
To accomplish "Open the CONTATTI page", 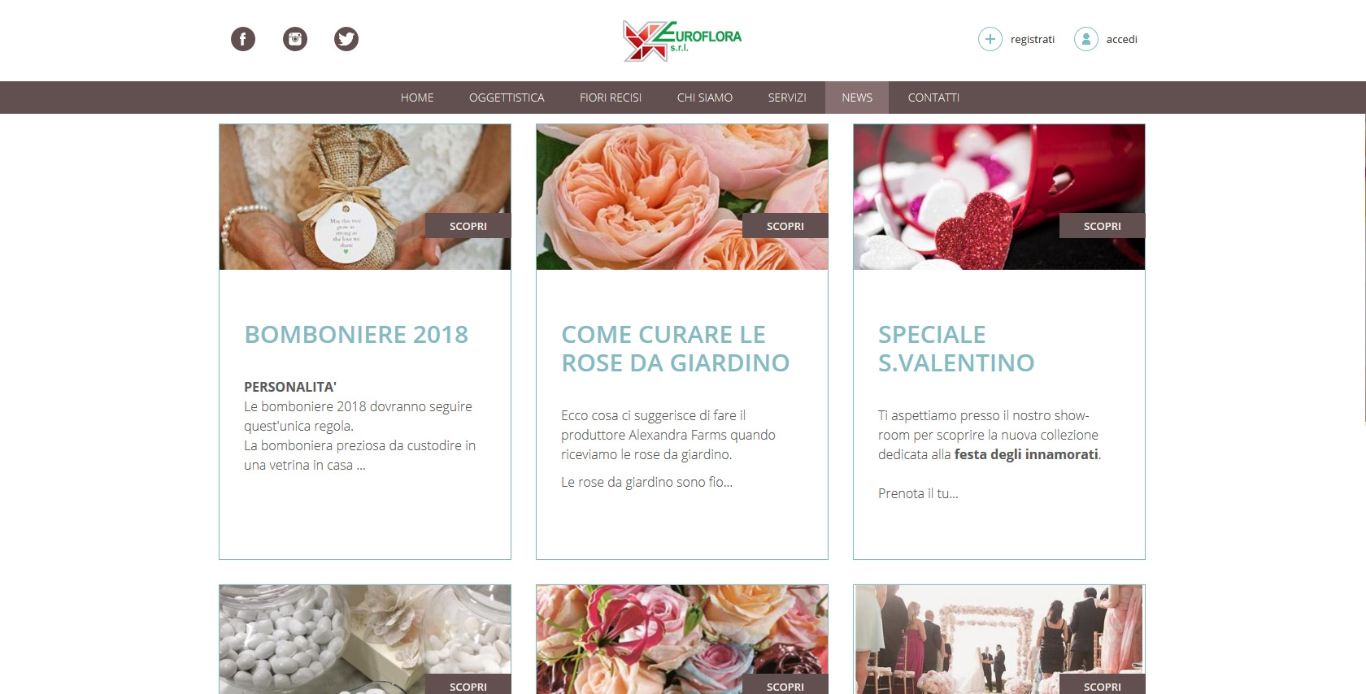I will pyautogui.click(x=933, y=98).
